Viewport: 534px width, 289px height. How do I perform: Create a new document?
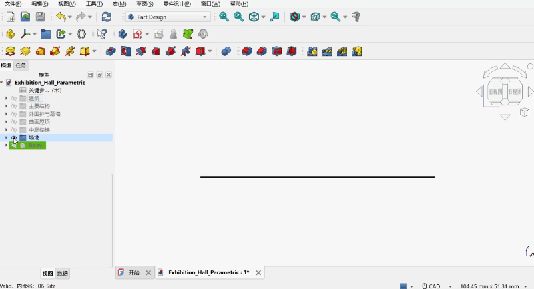(11, 17)
